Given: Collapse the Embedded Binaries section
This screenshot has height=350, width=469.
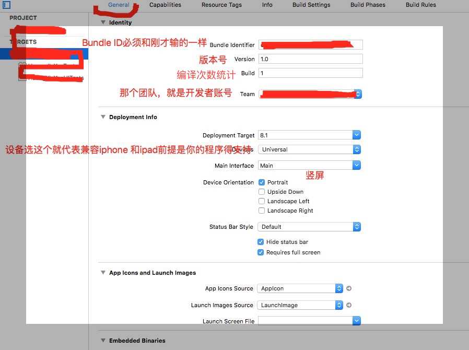Looking at the screenshot, I should point(103,341).
